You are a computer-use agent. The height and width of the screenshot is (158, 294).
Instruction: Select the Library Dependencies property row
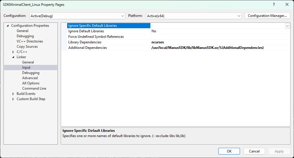tap(85, 42)
